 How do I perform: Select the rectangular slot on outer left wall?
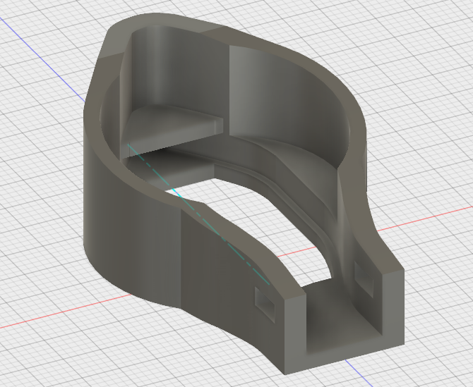265,305
